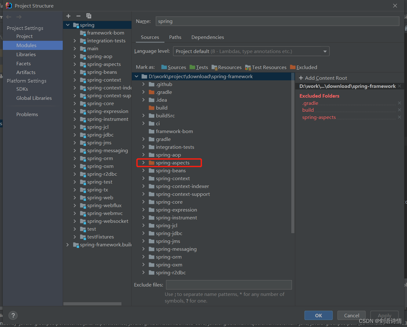Select .idea folder in content tree
This screenshot has height=327, width=407.
coord(161,100)
